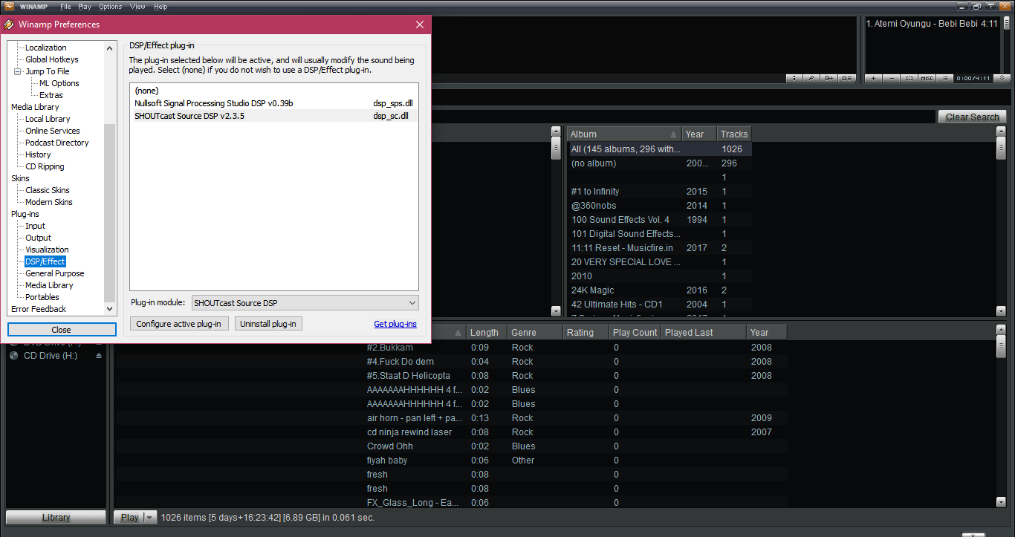The height and width of the screenshot is (537, 1015).
Task: Open the File menu
Action: point(65,7)
